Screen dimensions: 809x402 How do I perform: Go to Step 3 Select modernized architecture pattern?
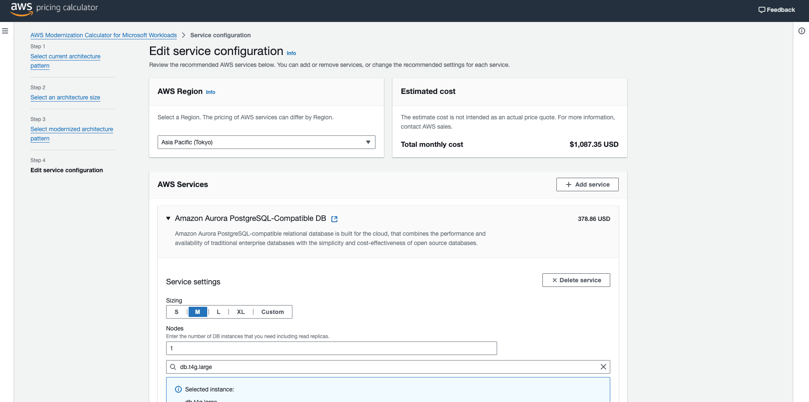(72, 134)
